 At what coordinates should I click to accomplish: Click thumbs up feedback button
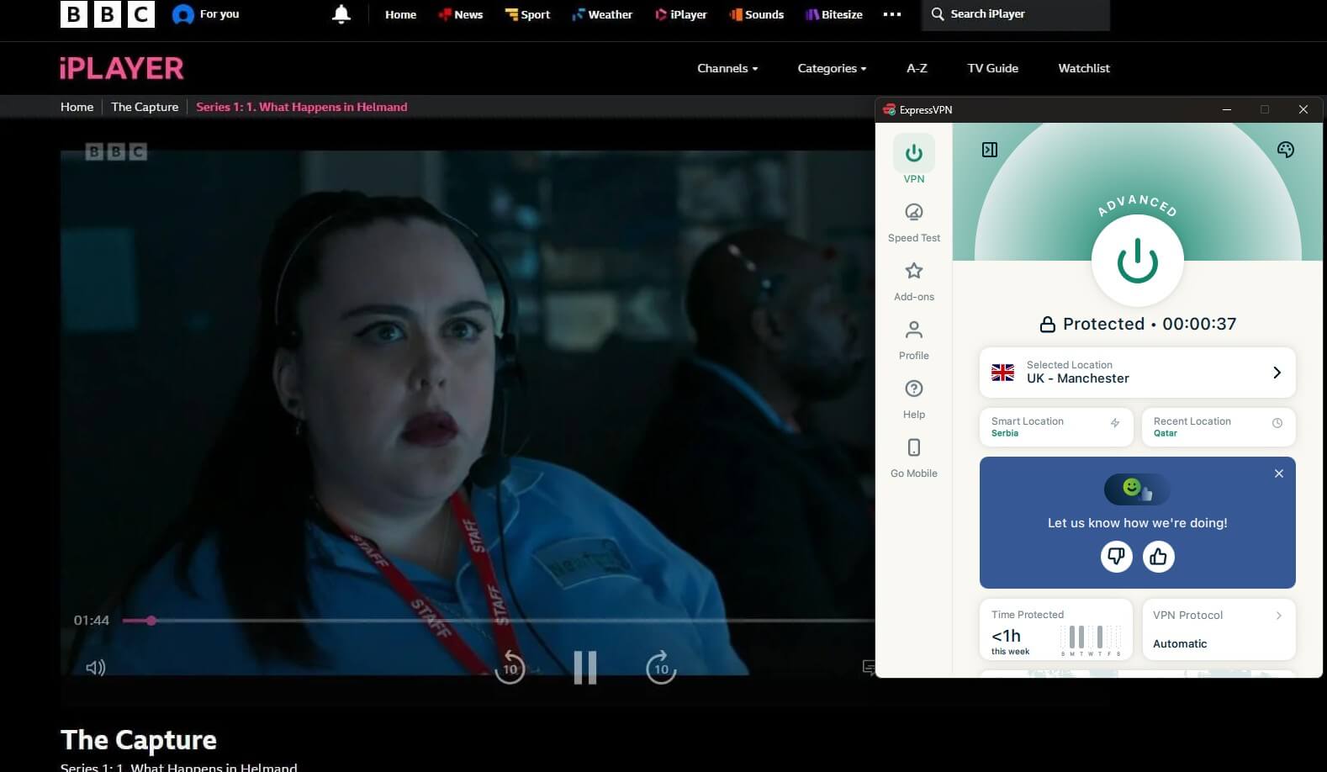(x=1159, y=557)
